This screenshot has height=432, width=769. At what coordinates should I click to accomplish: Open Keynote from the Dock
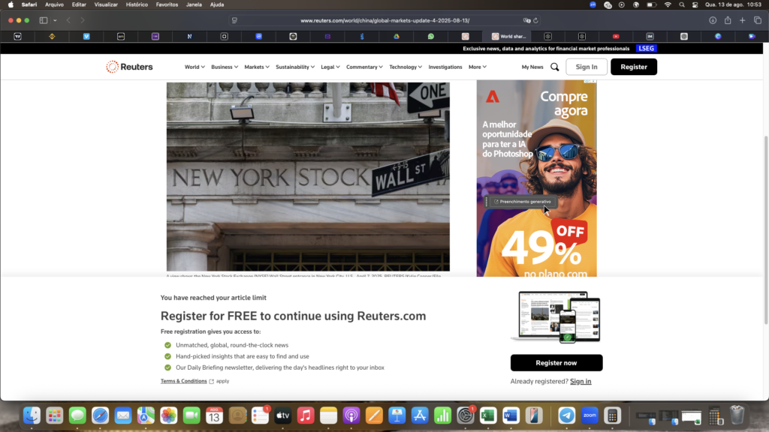[397, 415]
